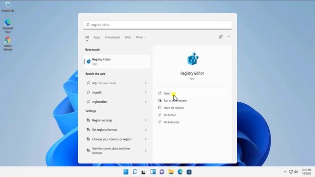The image size is (315, 177).
Task: Open Microsoft Store from the taskbar
Action: pyautogui.click(x=189, y=172)
